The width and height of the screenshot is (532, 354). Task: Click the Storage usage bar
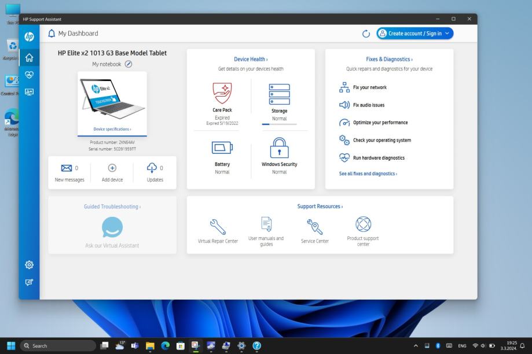[279, 124]
